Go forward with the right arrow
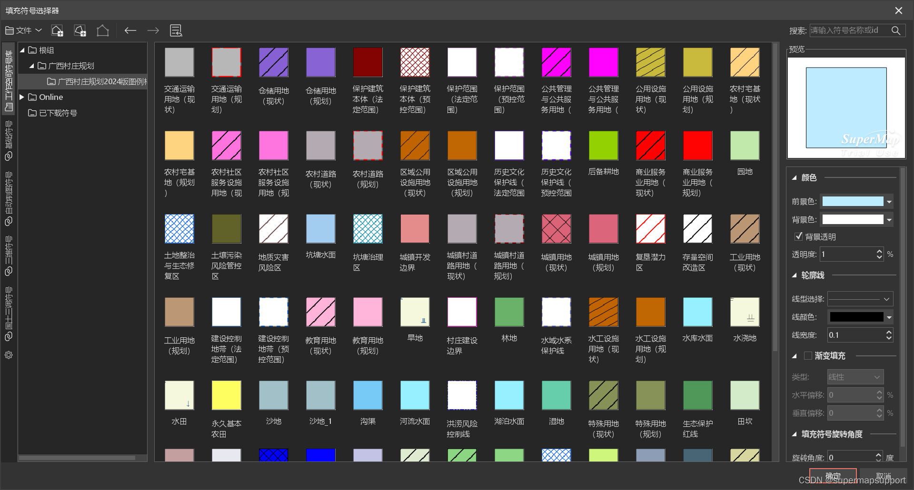The image size is (914, 490). 153,31
